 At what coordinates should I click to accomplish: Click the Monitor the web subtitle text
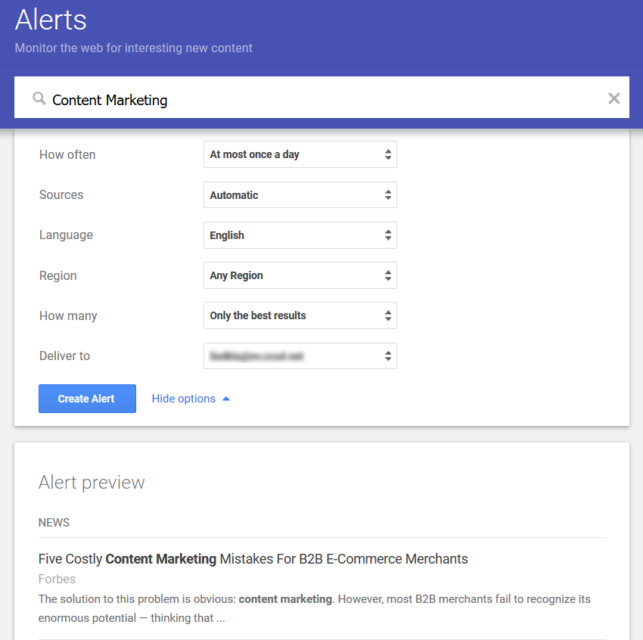134,48
